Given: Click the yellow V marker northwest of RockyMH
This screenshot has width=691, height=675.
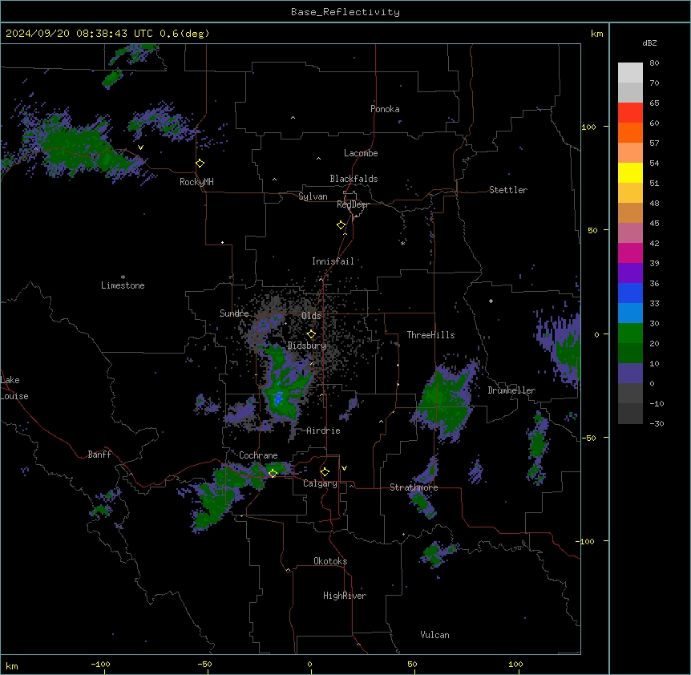Looking at the screenshot, I should (x=140, y=148).
